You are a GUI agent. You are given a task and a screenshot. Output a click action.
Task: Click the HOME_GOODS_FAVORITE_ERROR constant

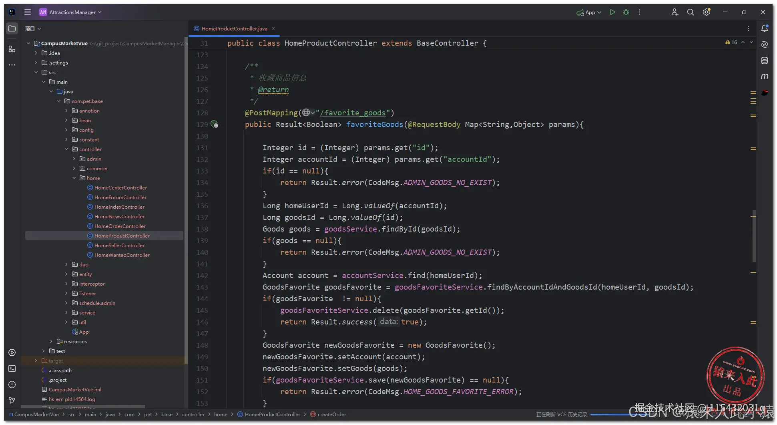(x=458, y=392)
